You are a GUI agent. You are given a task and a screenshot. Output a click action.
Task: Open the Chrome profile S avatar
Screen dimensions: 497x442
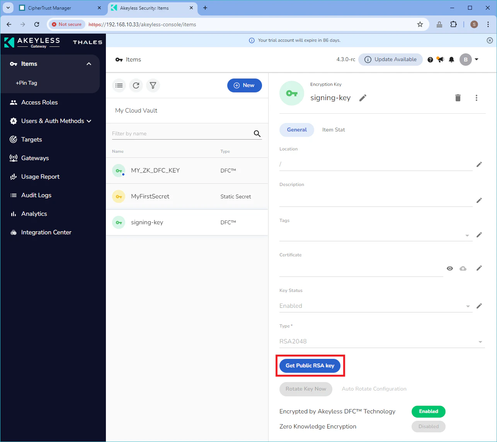coord(474,24)
